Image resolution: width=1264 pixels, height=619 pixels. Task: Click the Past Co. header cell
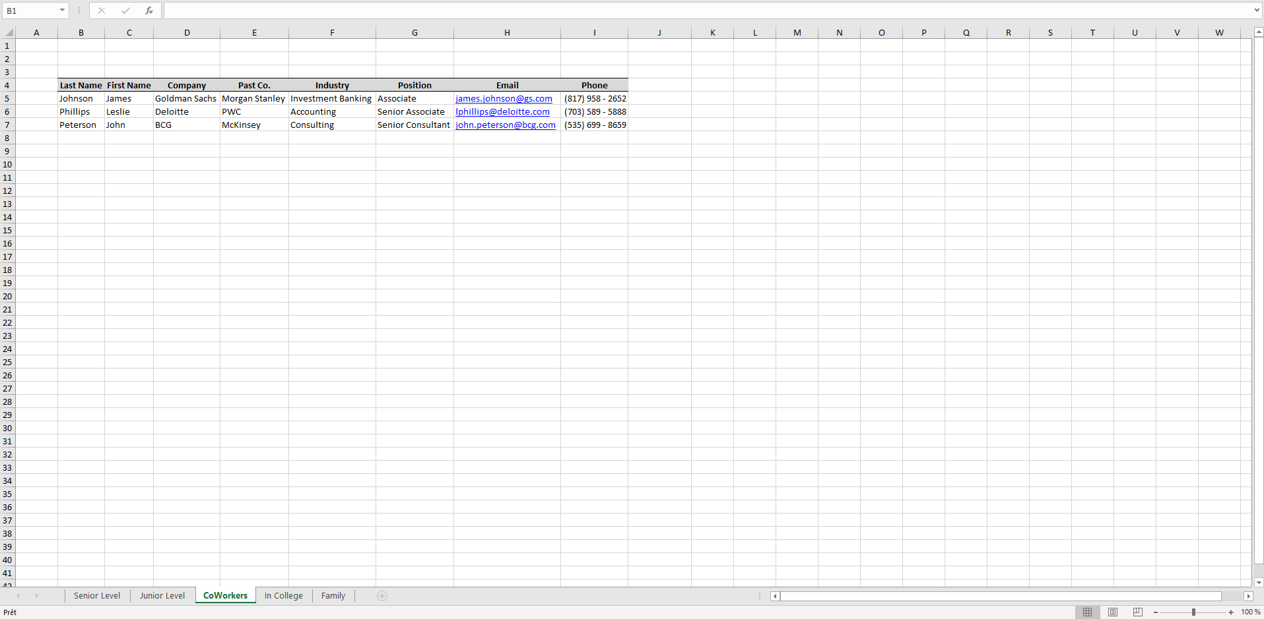coord(254,85)
